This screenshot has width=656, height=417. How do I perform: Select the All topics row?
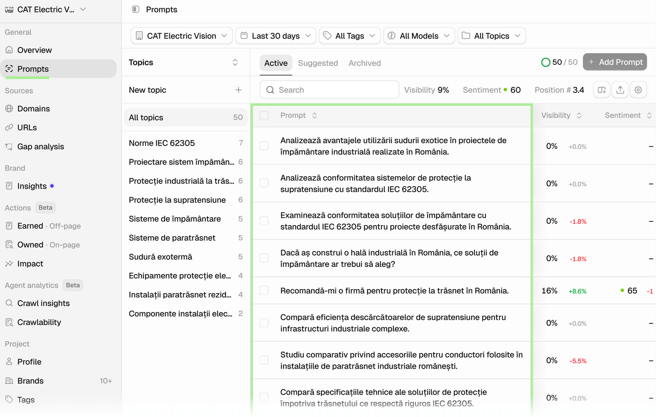pos(186,117)
